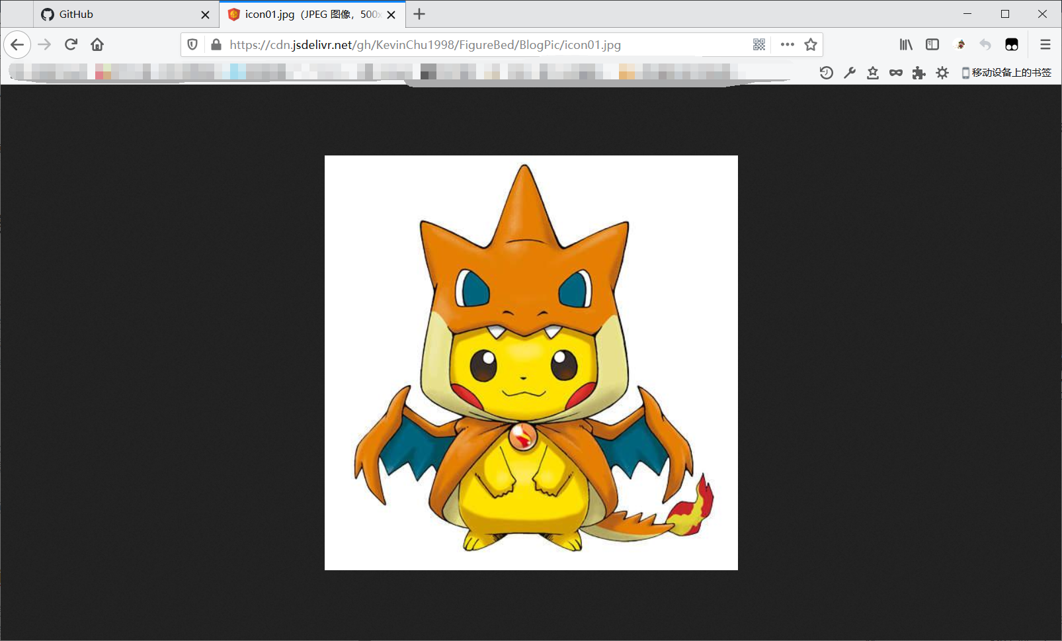This screenshot has width=1062, height=641.
Task: Toggle the sidebar panel
Action: 932,45
